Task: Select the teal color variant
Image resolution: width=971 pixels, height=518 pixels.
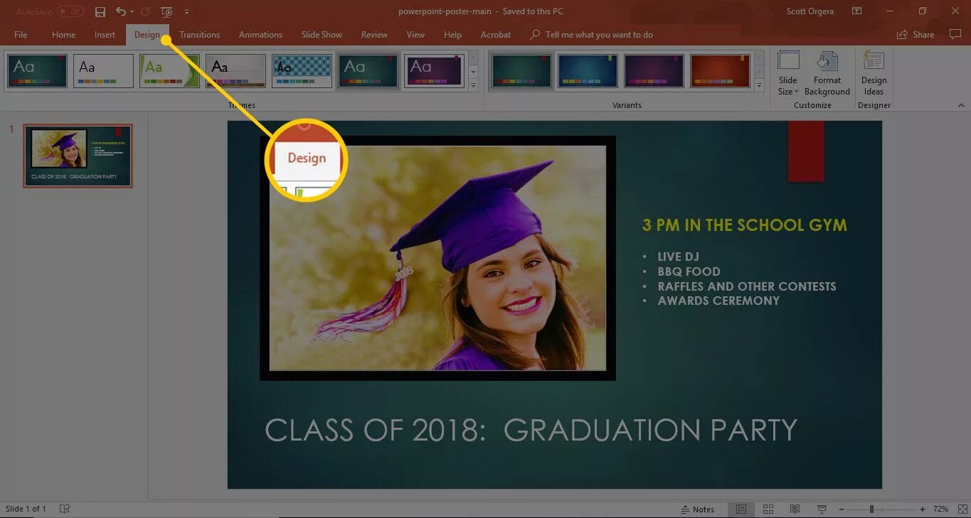Action: coord(522,71)
